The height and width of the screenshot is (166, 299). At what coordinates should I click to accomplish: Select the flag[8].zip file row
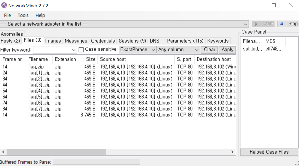click(118, 115)
